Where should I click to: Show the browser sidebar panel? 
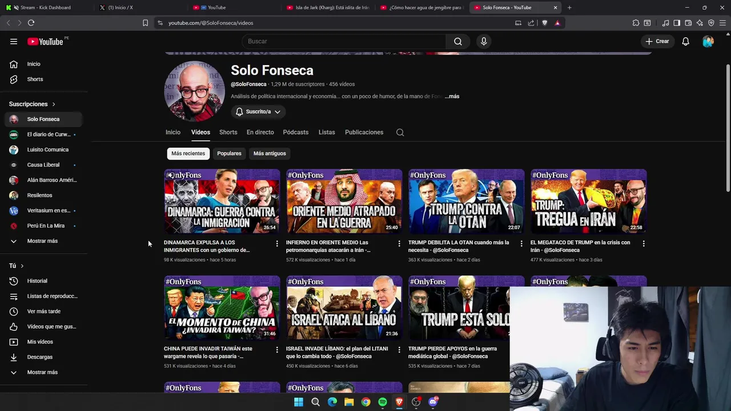click(x=677, y=23)
